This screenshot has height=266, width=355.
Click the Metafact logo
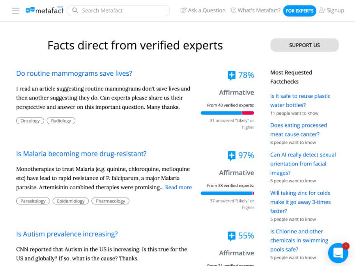[44, 11]
